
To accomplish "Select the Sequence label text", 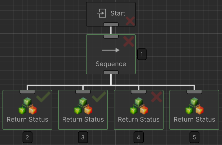I will coord(111,64).
